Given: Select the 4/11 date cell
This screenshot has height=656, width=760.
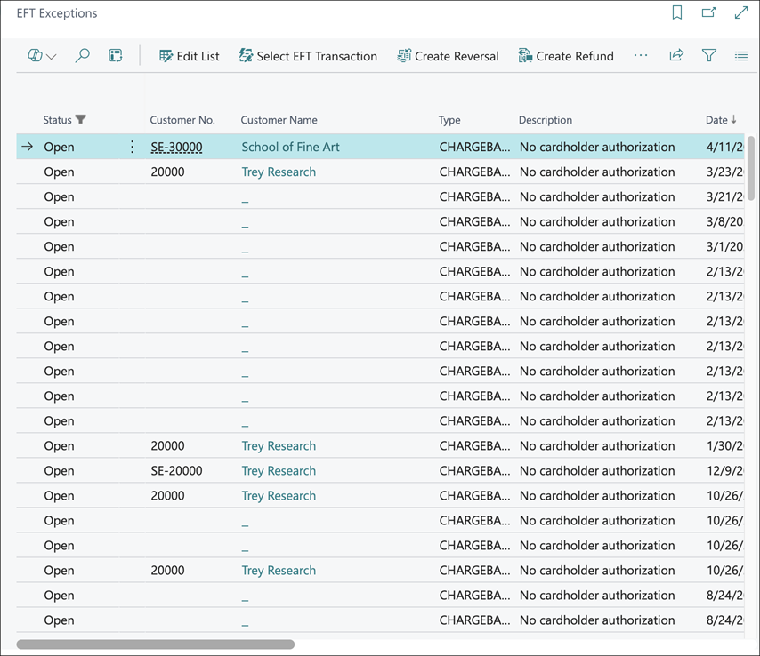Looking at the screenshot, I should (724, 148).
